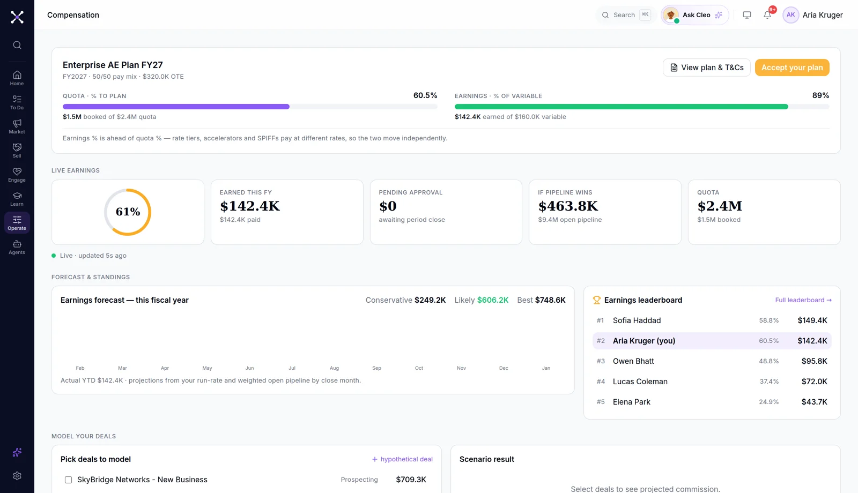Click the $709.3K deal amount
This screenshot has width=858, height=493.
pyautogui.click(x=411, y=480)
